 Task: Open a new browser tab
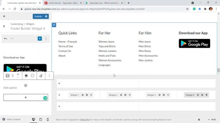[x=129, y=3]
